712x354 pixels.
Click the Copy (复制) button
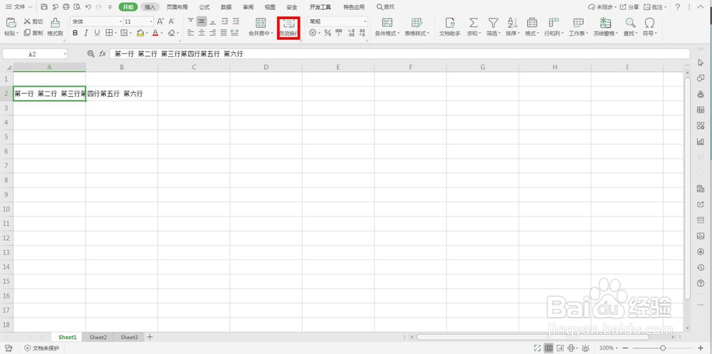(x=33, y=33)
